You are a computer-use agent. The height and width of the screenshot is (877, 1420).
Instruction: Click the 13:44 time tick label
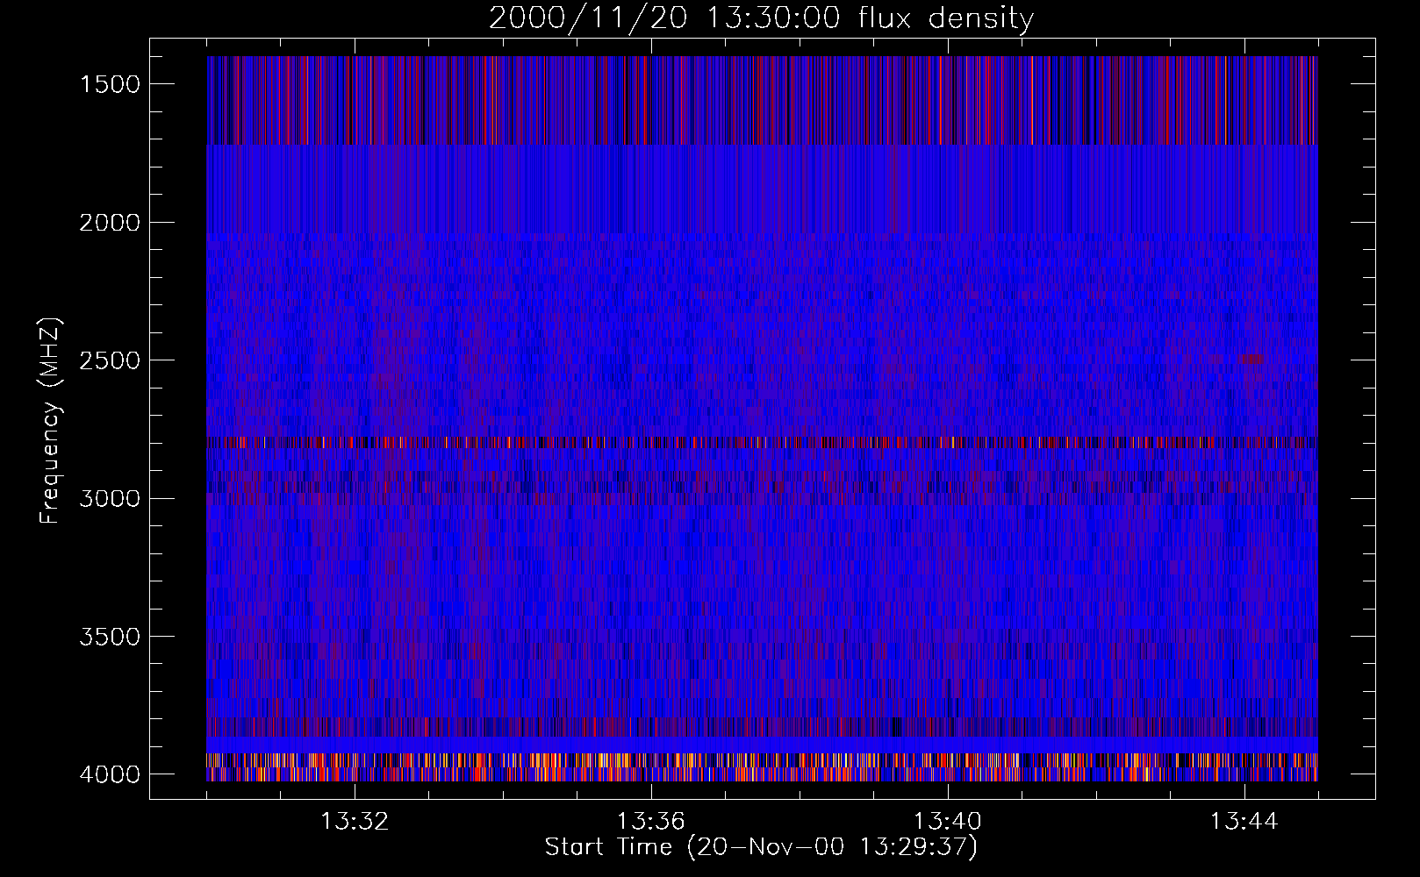pos(1244,822)
